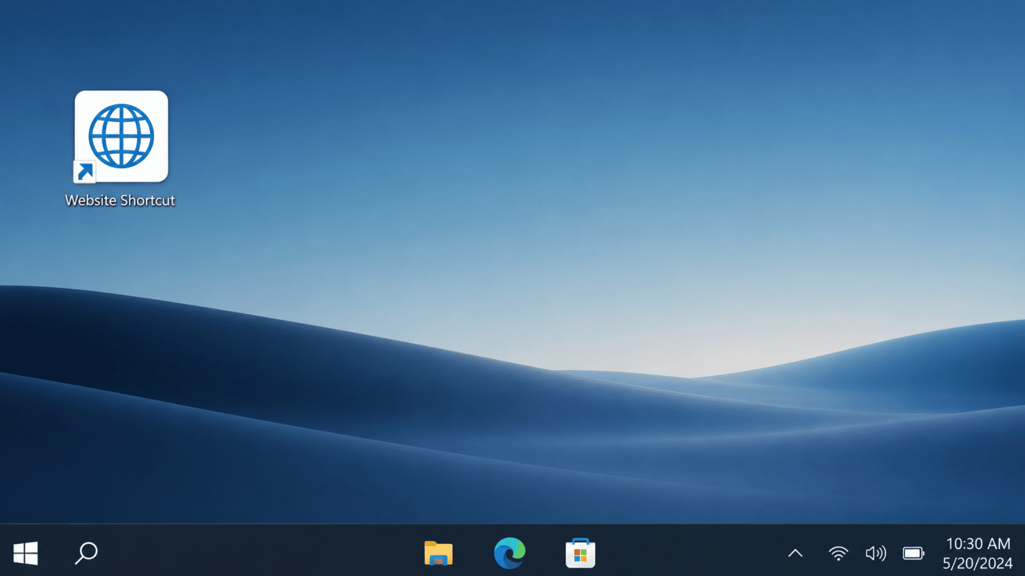Expand hidden system tray icons chevron

click(795, 553)
